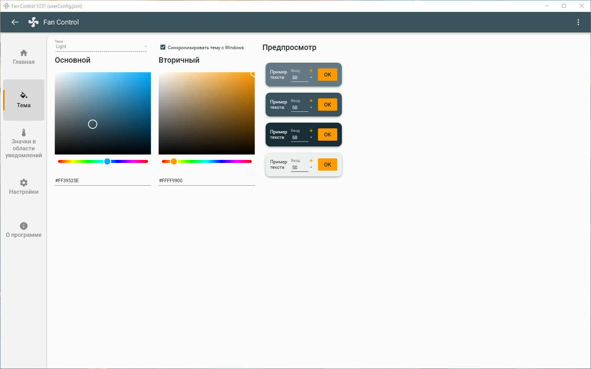Click the Вторичный heading

[x=179, y=60]
